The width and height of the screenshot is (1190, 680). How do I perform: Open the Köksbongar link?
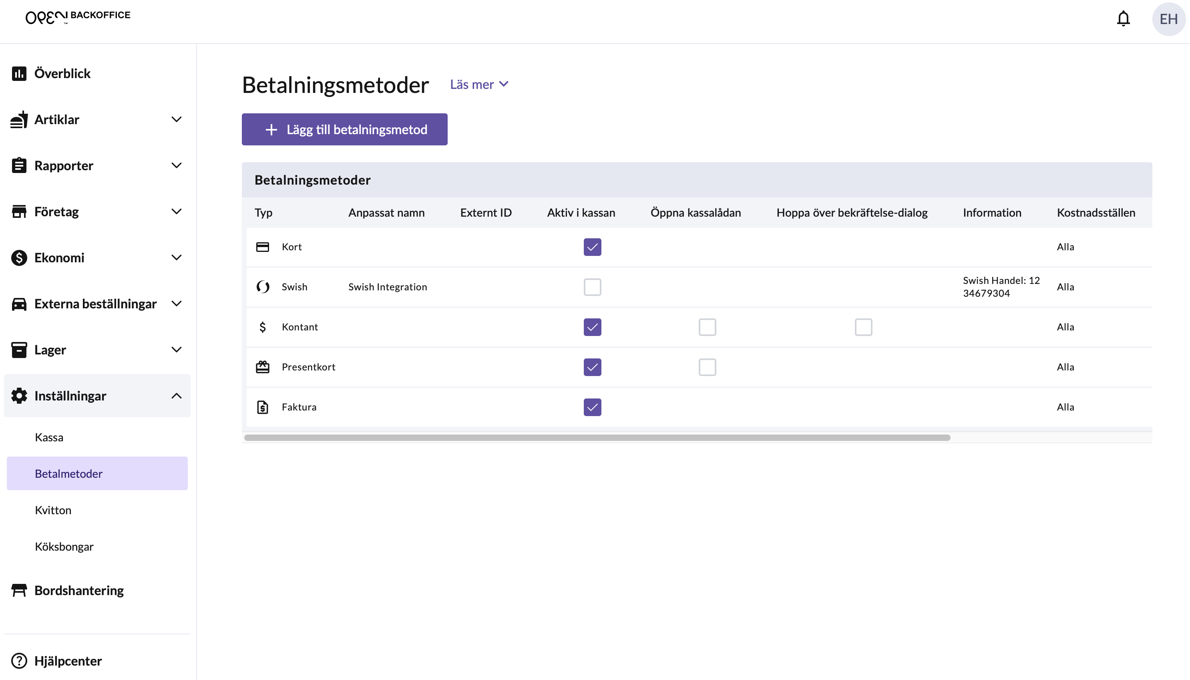pos(64,546)
